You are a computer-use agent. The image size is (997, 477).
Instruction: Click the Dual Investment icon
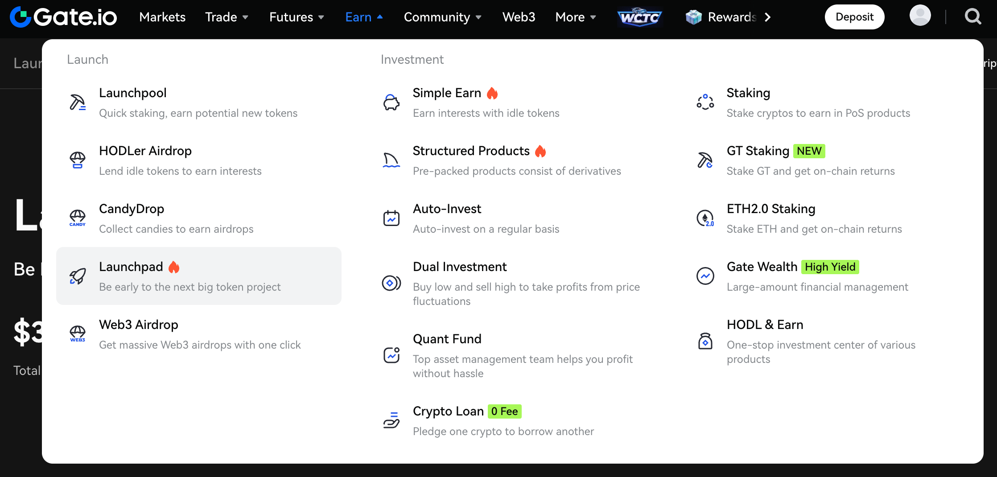(391, 283)
